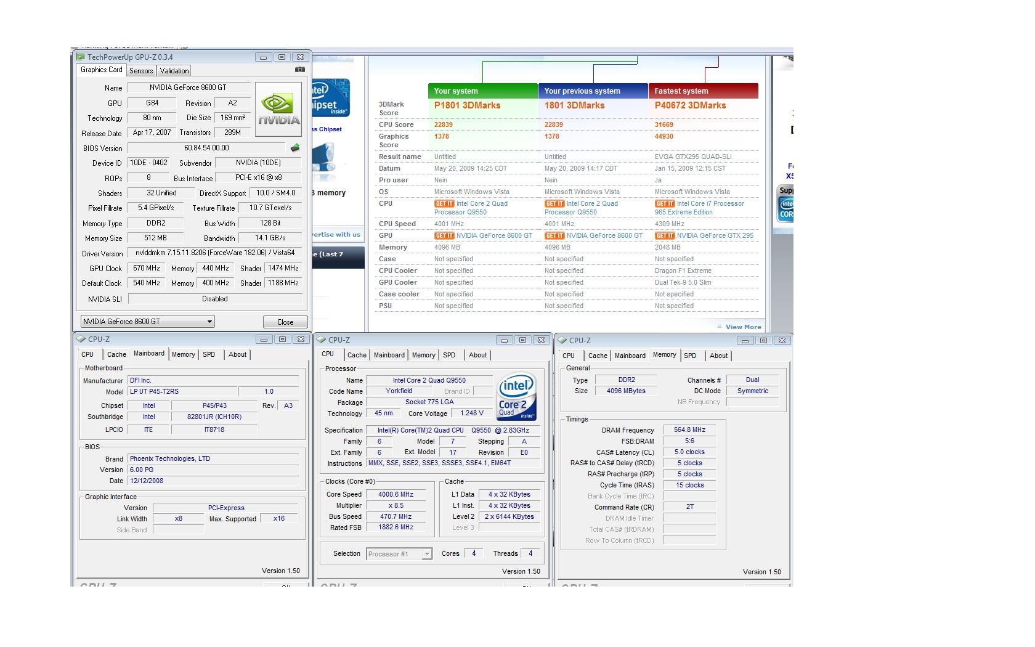The image size is (1035, 647).
Task: Click the save BIOS icon beside BIOS Version
Action: point(295,148)
